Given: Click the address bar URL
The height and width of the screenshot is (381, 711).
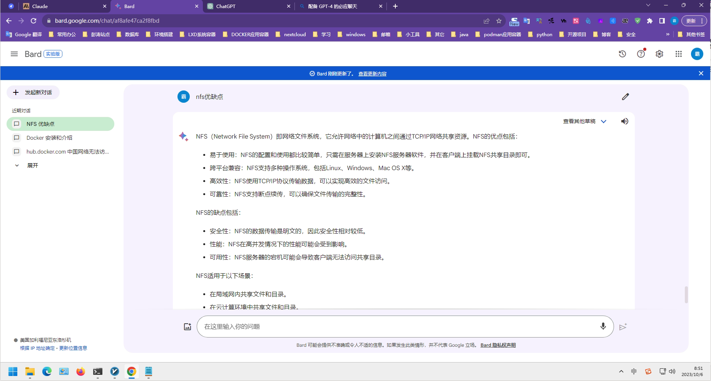Looking at the screenshot, I should pos(107,21).
